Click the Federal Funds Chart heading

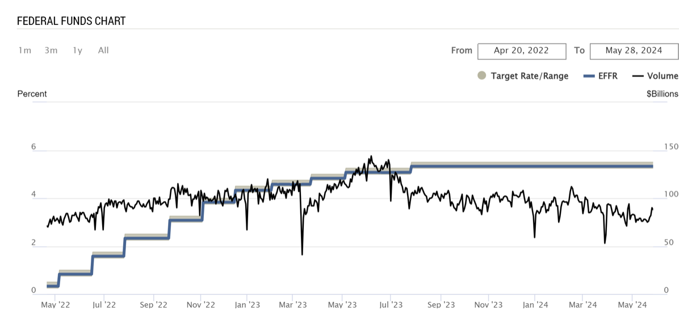pyautogui.click(x=72, y=22)
